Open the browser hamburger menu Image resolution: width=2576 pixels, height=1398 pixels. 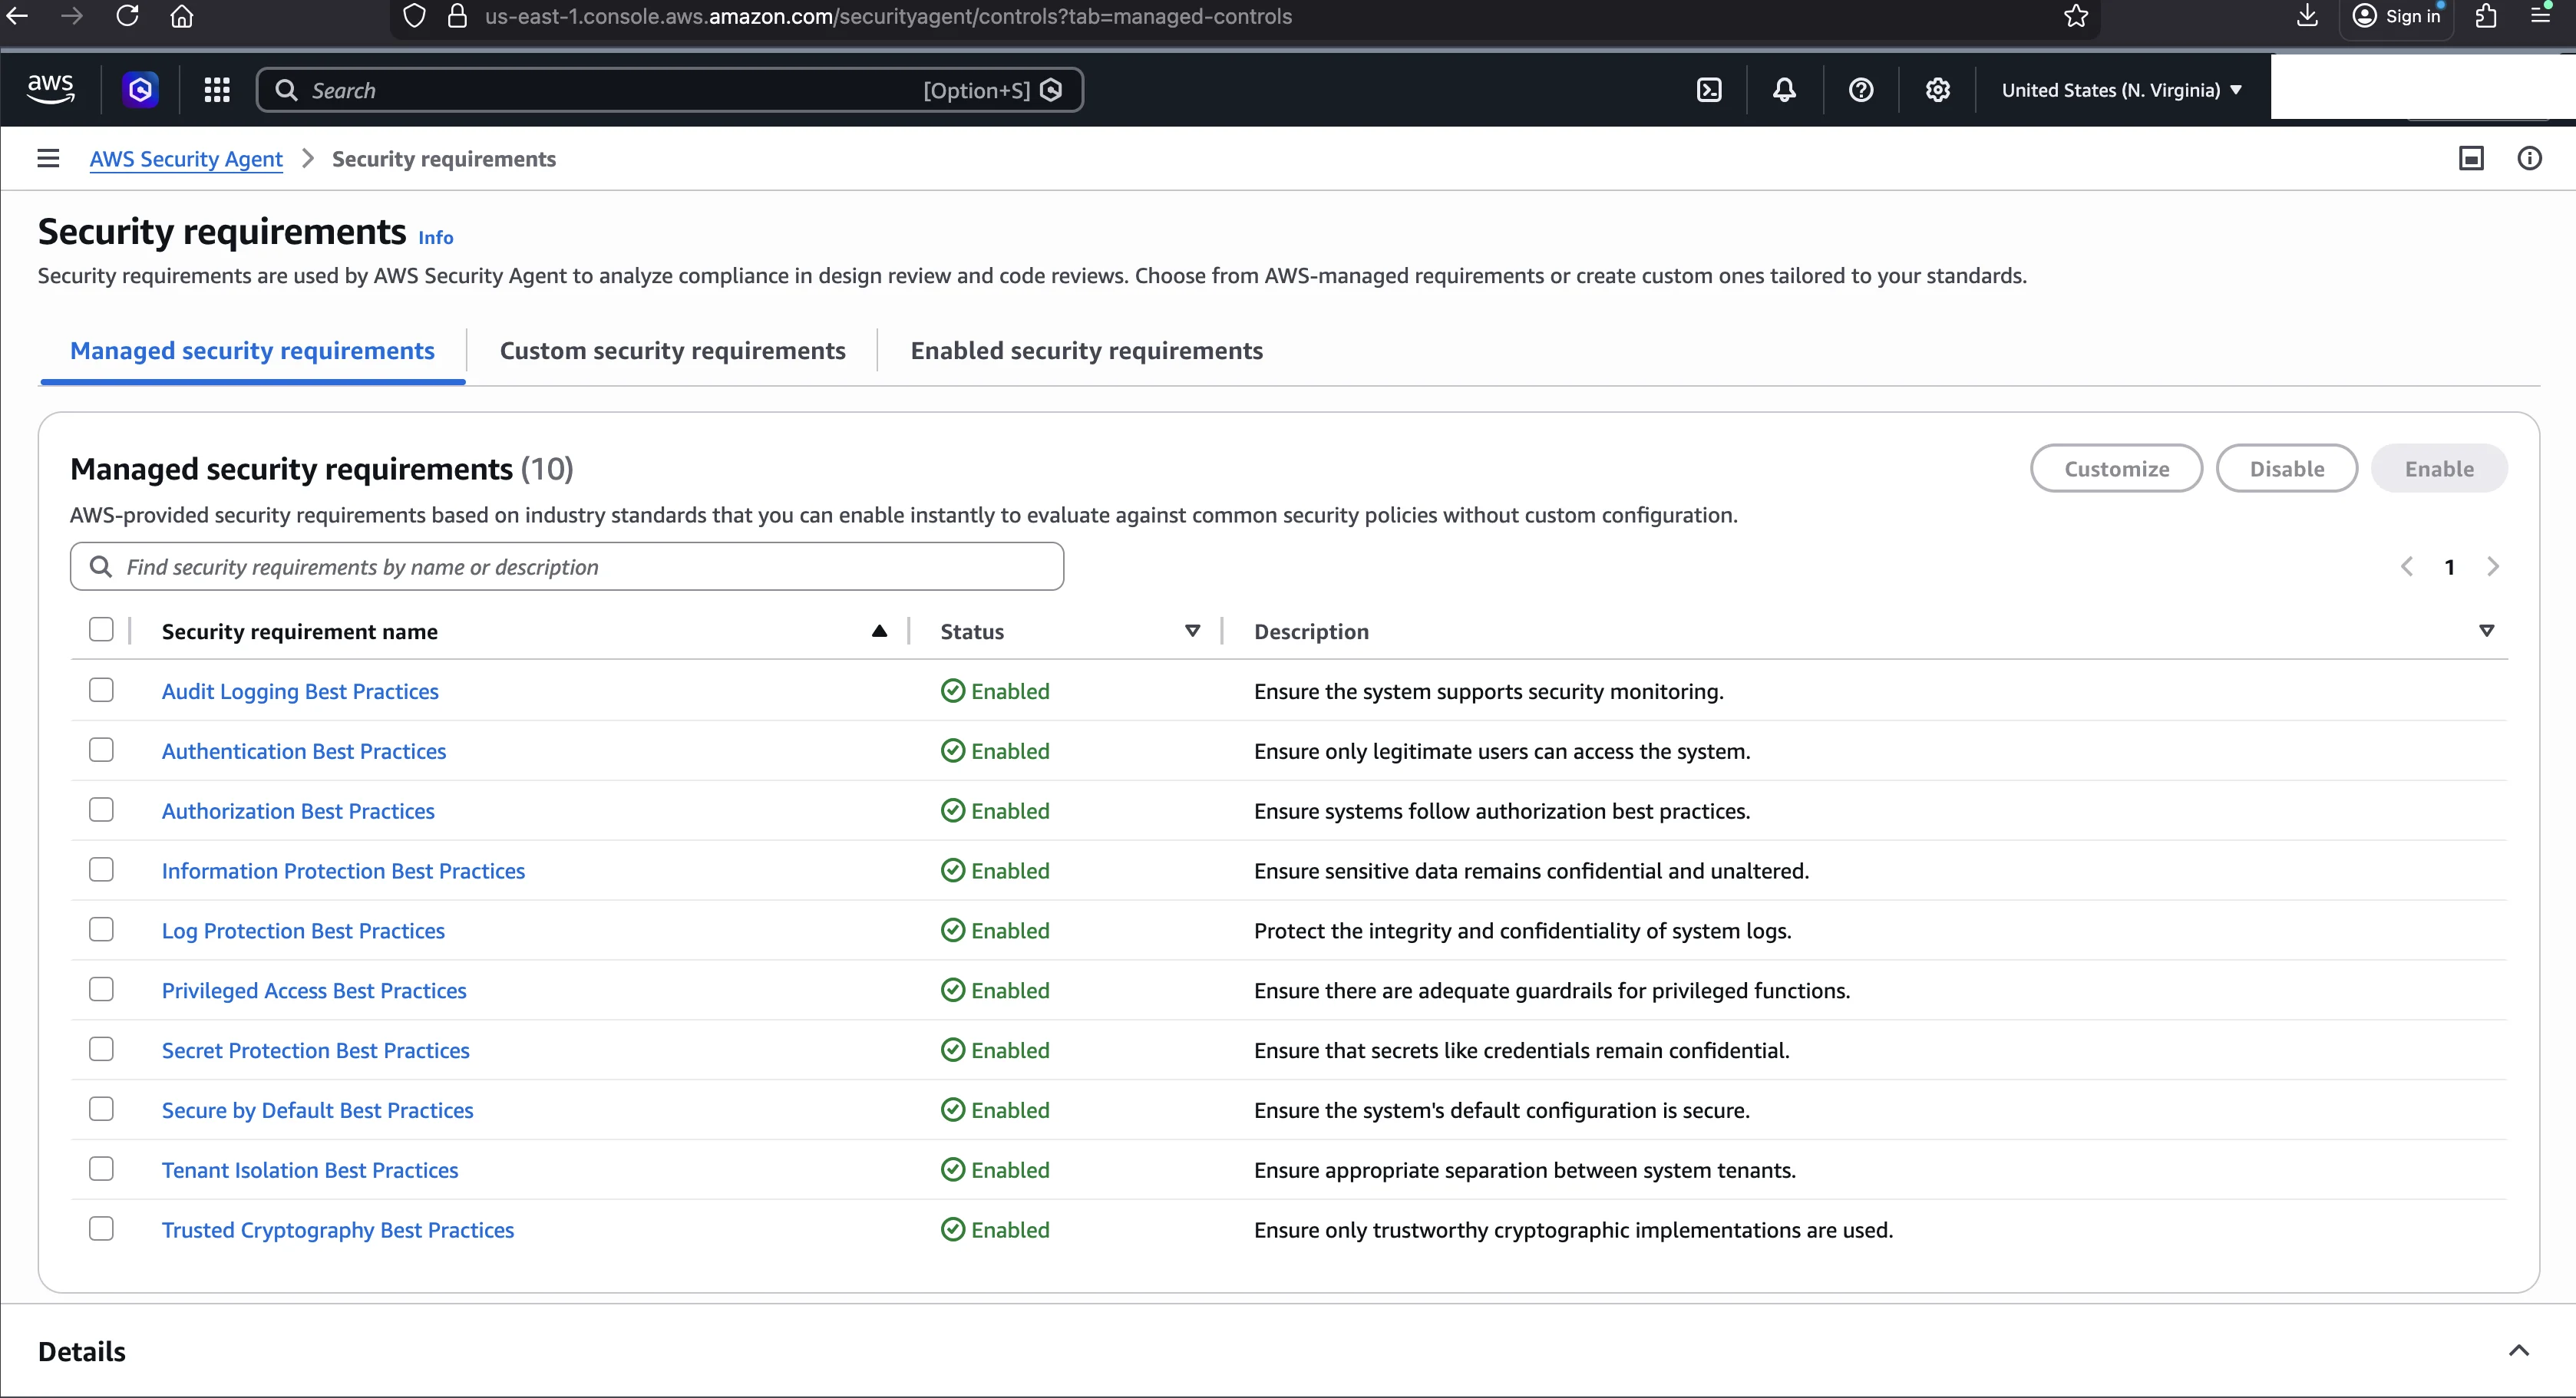pyautogui.click(x=2541, y=16)
